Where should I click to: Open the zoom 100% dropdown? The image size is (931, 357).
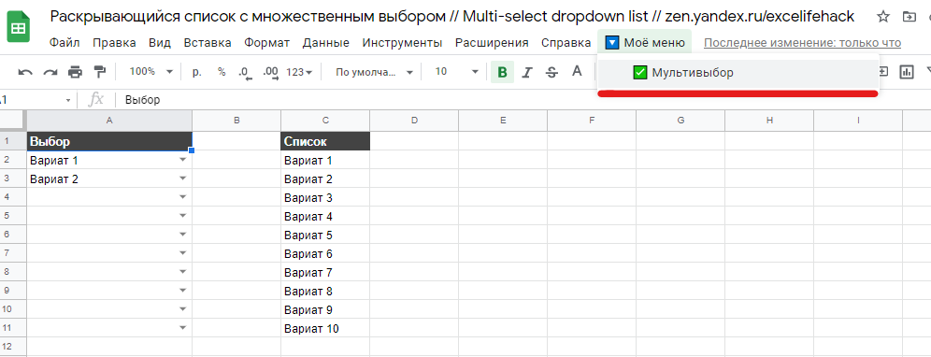click(x=151, y=72)
